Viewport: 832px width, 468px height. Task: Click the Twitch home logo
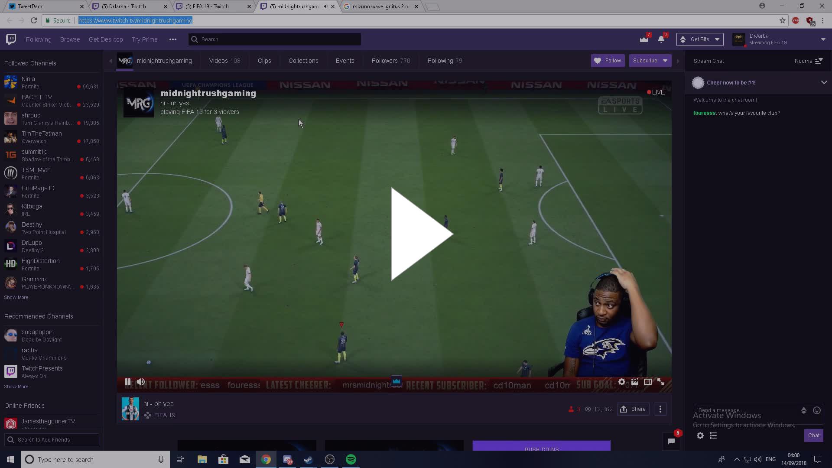pos(11,39)
